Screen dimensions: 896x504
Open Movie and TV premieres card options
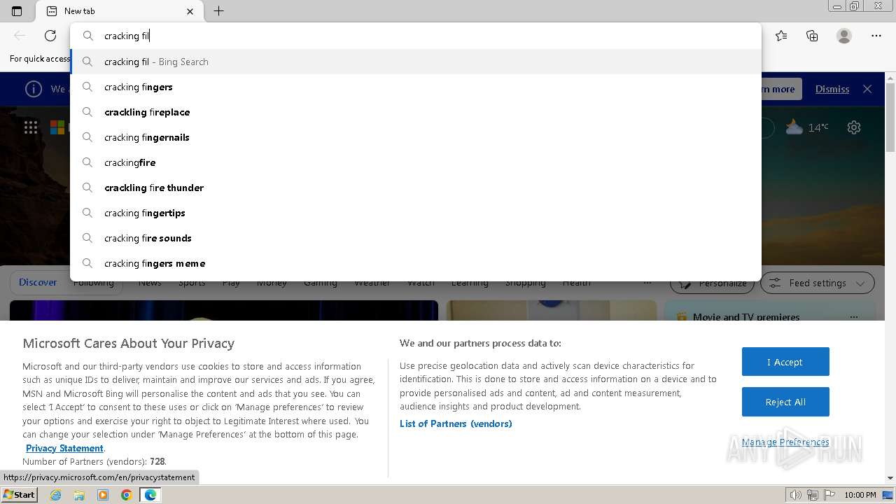pos(854,317)
